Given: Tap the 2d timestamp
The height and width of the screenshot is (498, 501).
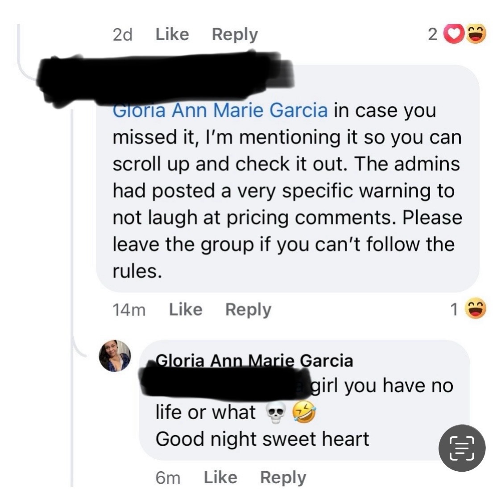Looking at the screenshot, I should [123, 35].
